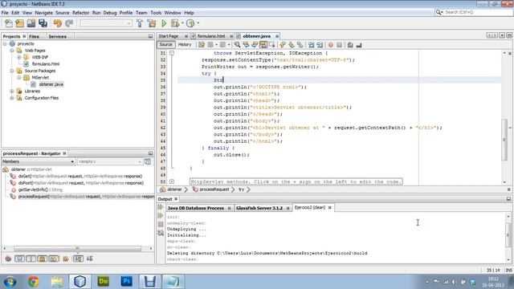
Task: Toggle Show Static Members filter in Navigator
Action: coord(31,258)
